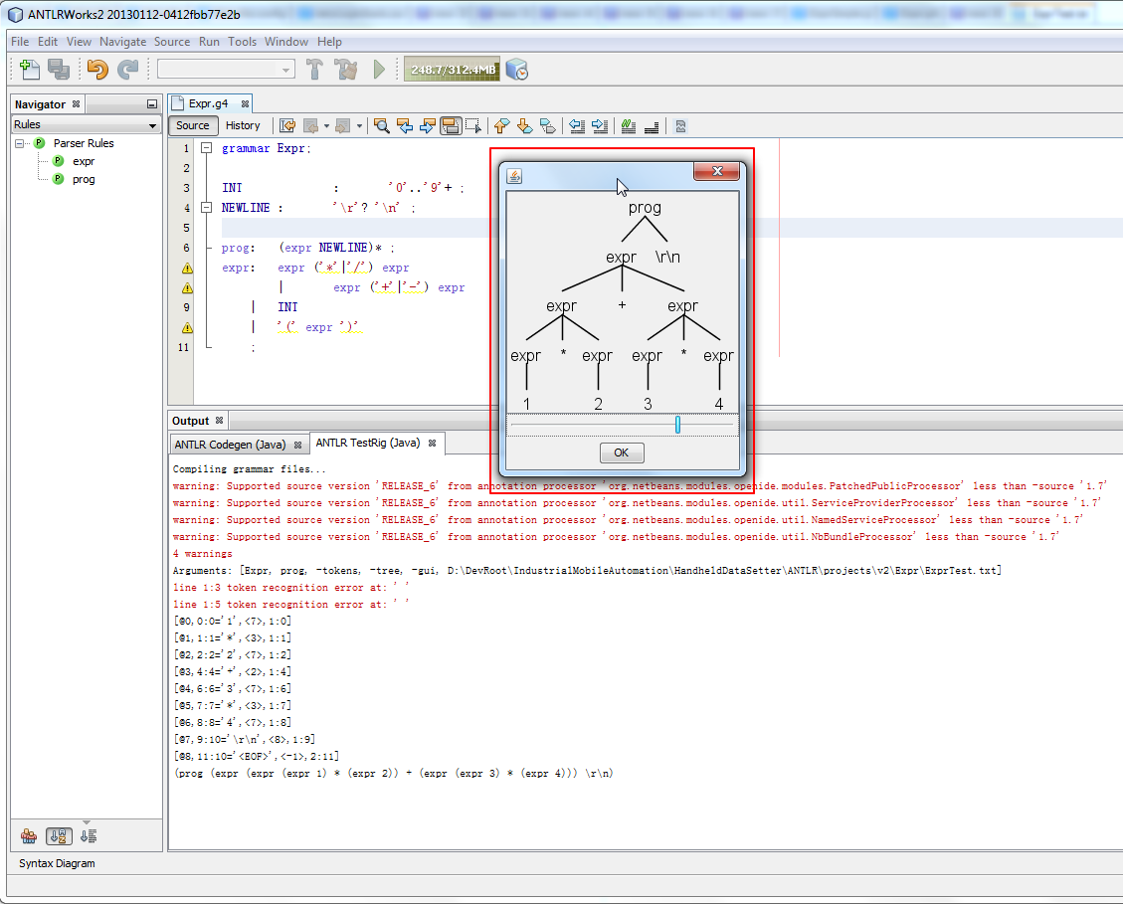
Task: Open the empty project configuration combo box
Action: pos(226,69)
